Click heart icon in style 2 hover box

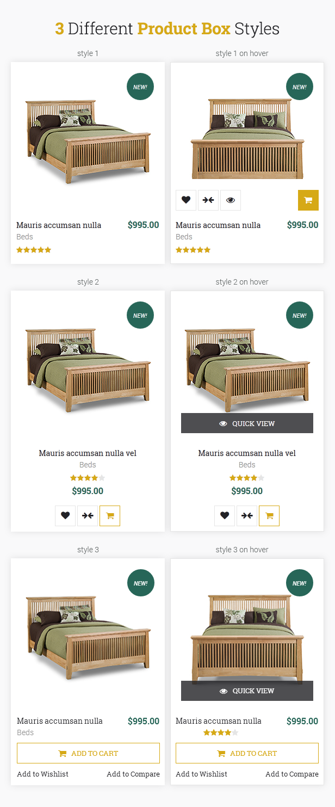tap(225, 516)
